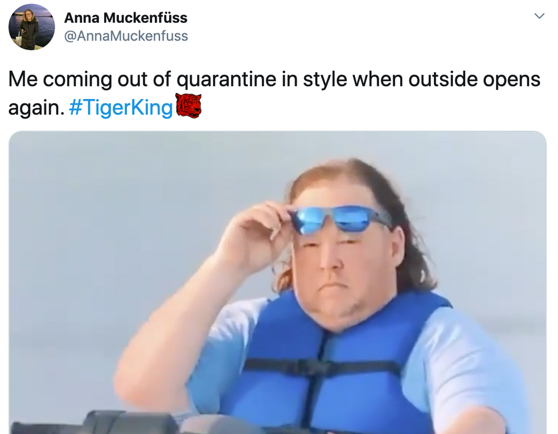Click the red tiger emoji icon
558x434 pixels.
click(x=188, y=105)
